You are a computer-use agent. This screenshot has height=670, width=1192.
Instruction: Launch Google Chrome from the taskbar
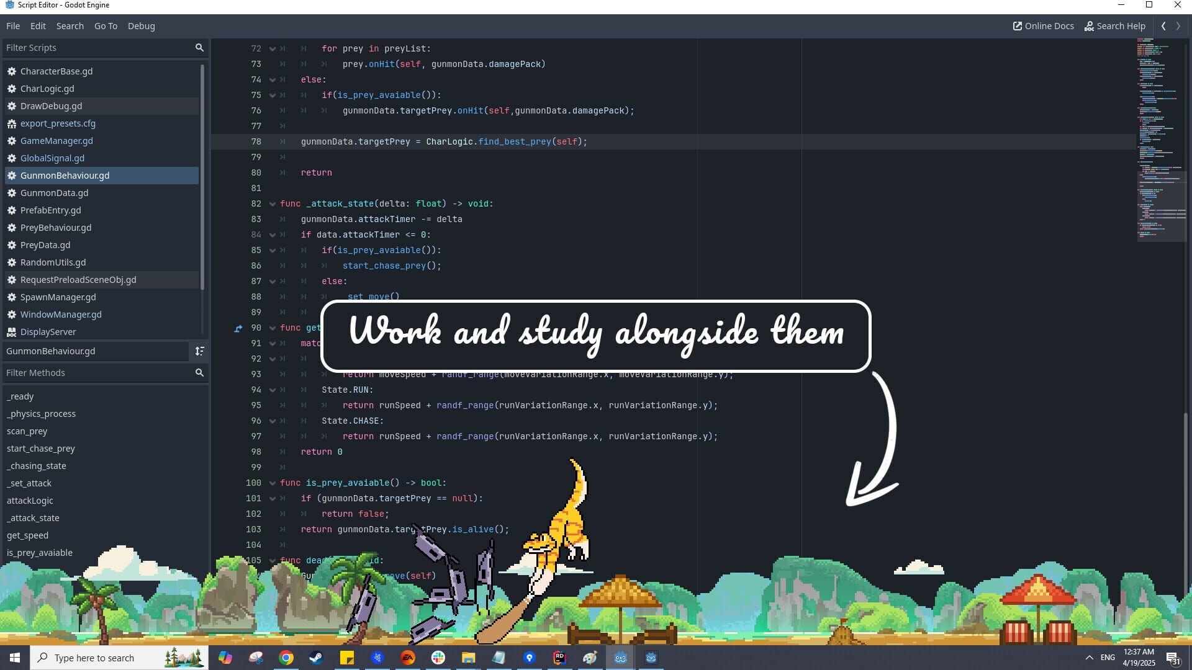(286, 658)
